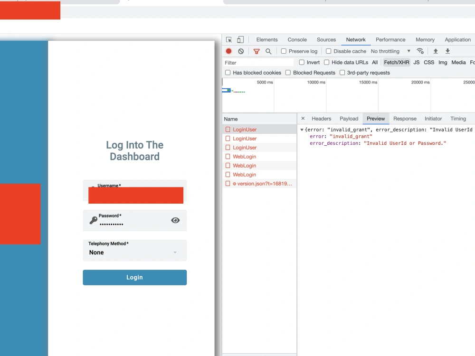This screenshot has height=356, width=475.
Task: Switch to the Console tab
Action: tap(297, 40)
